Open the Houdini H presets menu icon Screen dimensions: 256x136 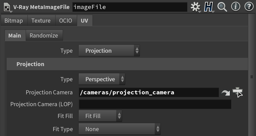click(209, 7)
